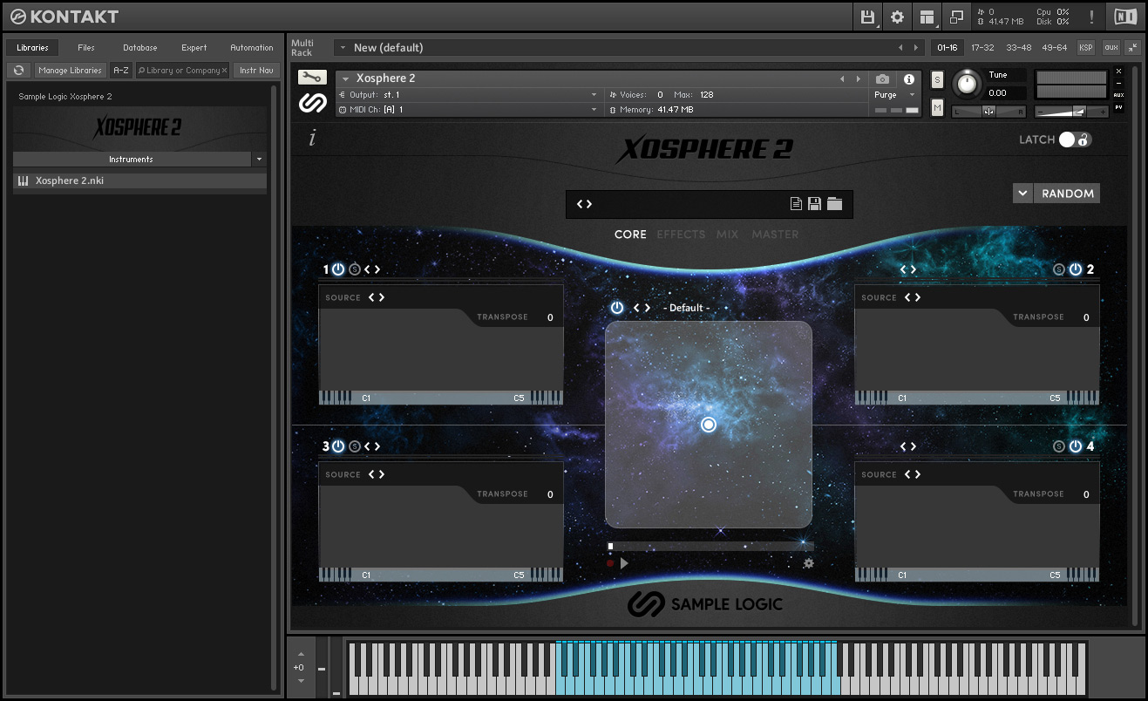1148x701 pixels.
Task: Open the Kontakt save menu disk icon
Action: click(867, 17)
